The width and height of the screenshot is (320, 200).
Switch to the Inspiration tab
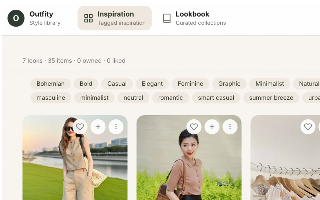(114, 18)
